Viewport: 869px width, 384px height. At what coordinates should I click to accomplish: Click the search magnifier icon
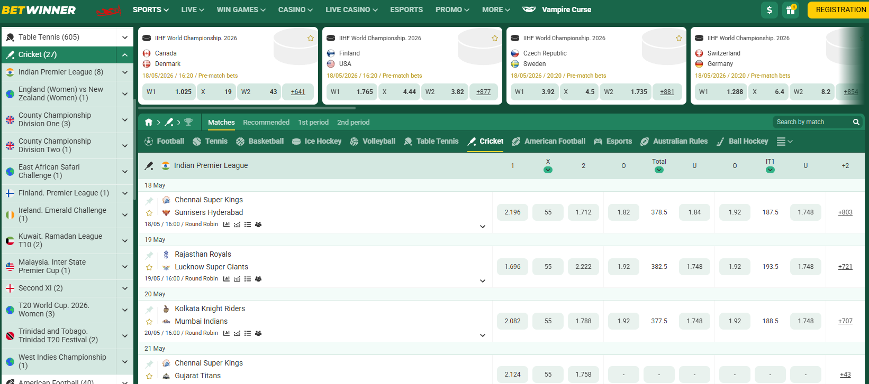tap(856, 122)
